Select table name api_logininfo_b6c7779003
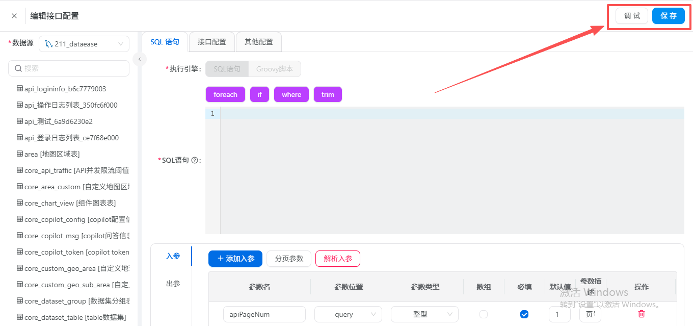Image resolution: width=693 pixels, height=327 pixels. [x=65, y=89]
